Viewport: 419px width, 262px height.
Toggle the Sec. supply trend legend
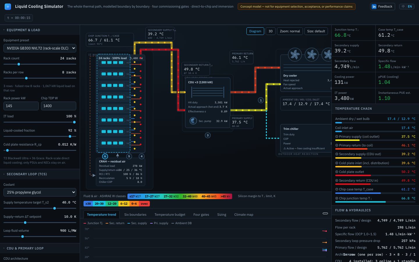pos(137,223)
